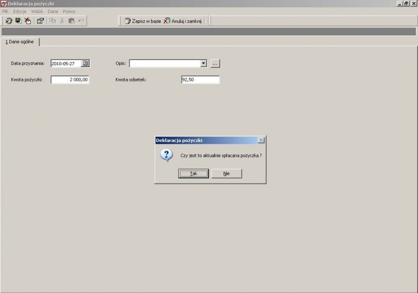The width and height of the screenshot is (418, 293).
Task: Open the properties icon in toolbar
Action: (40, 21)
